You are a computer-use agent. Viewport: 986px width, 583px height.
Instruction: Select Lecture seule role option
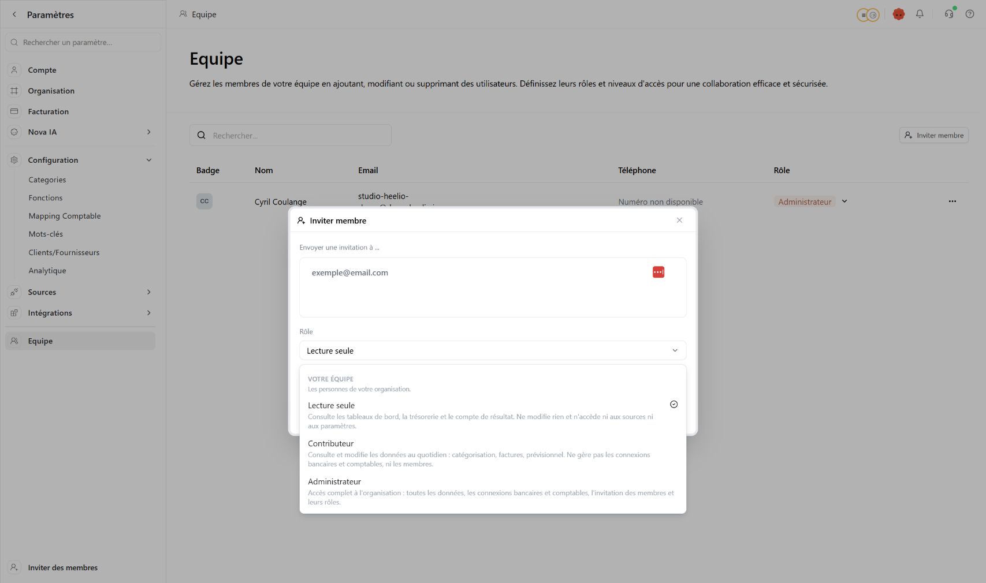[x=493, y=415]
